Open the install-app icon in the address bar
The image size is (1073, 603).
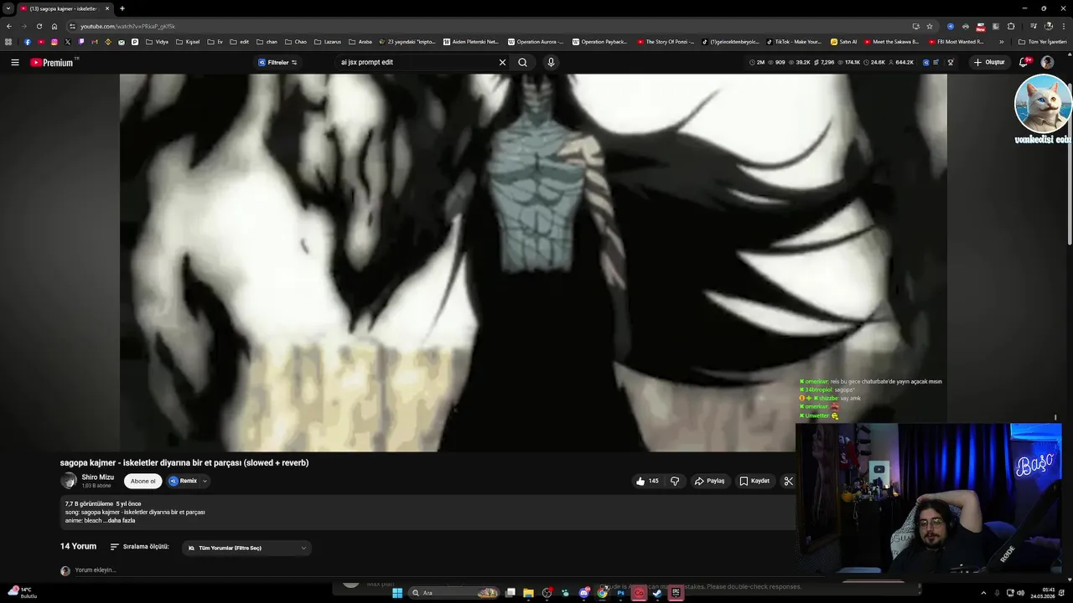click(x=915, y=26)
